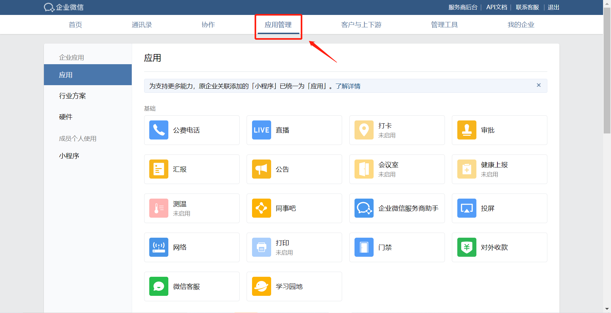
Task: Open 小程序 in the sidebar
Action: [x=69, y=156]
